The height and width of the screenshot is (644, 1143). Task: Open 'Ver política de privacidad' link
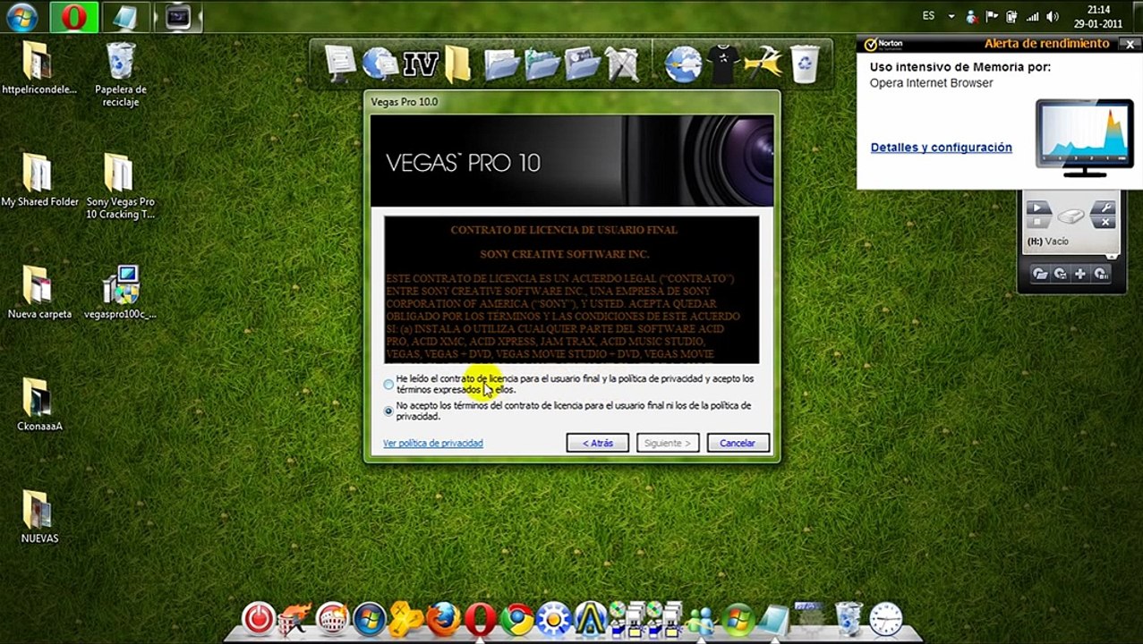coord(433,443)
